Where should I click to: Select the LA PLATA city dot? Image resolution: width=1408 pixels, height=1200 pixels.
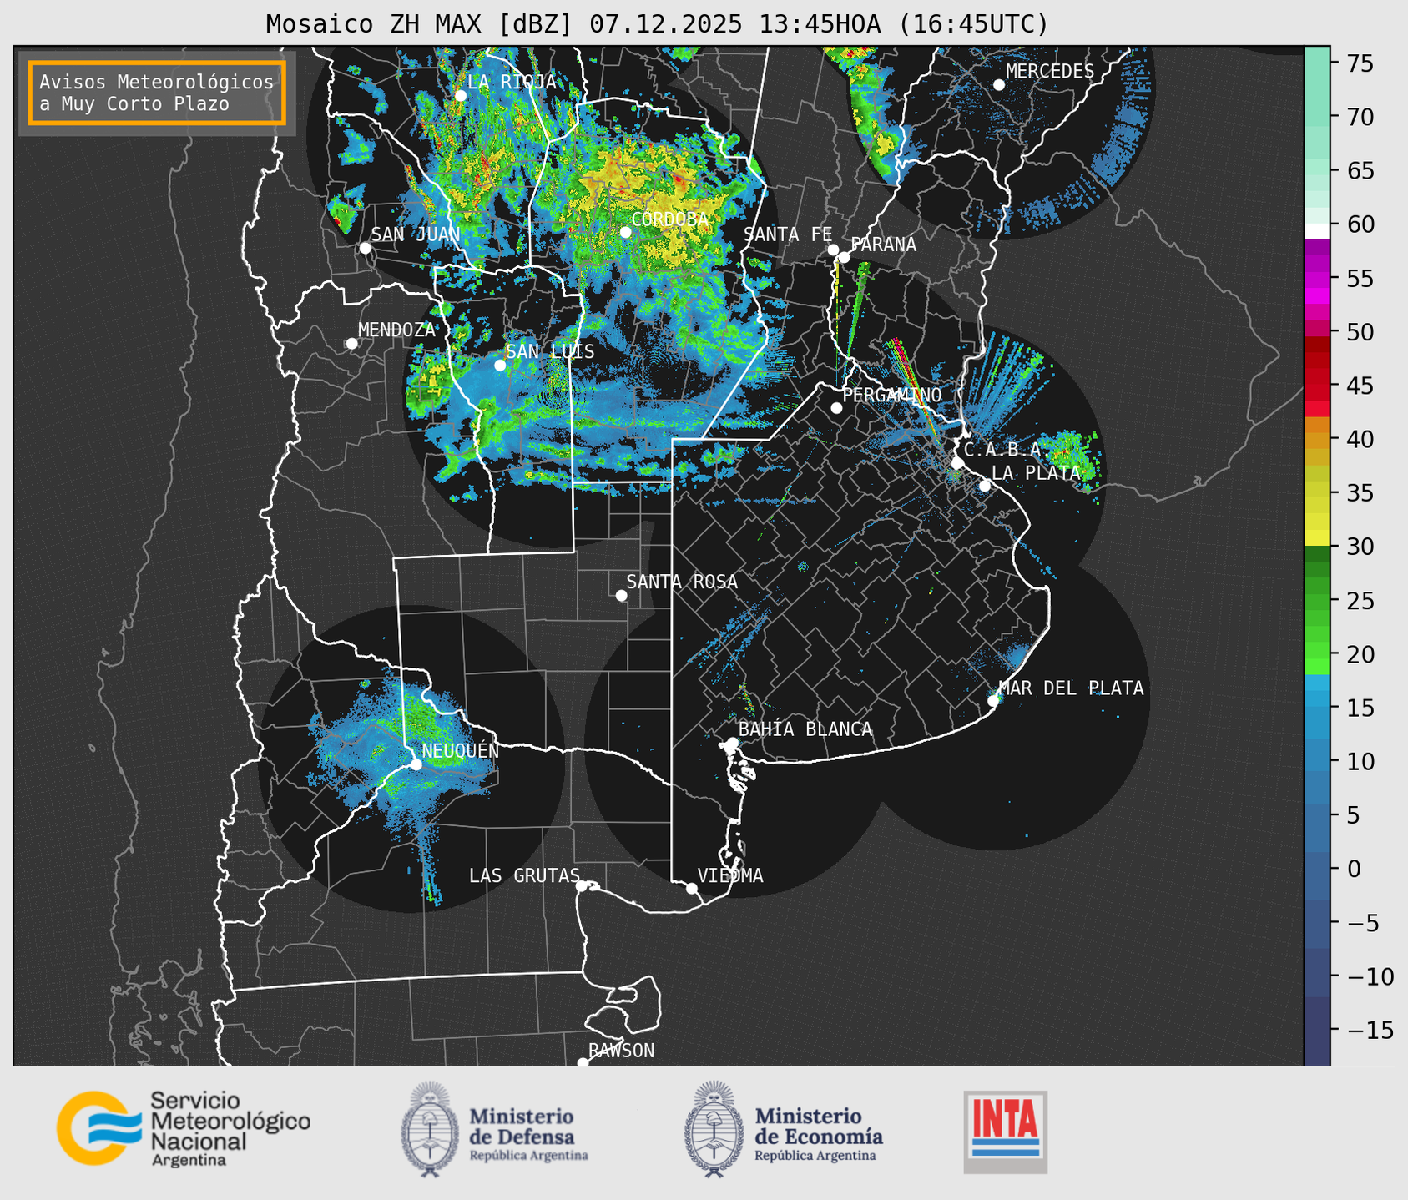click(x=985, y=486)
